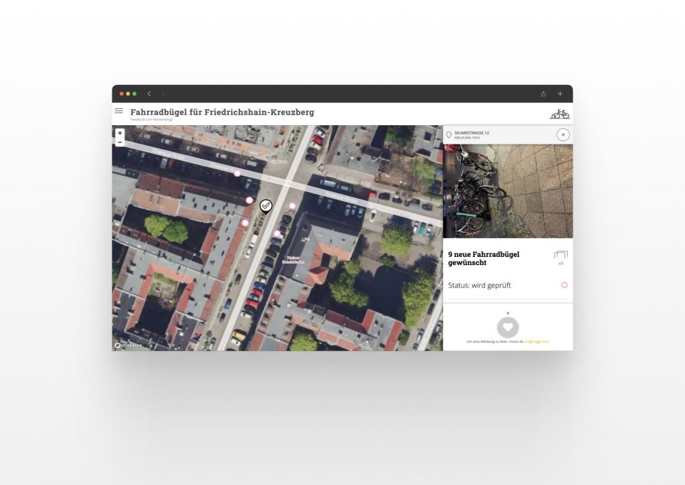Image resolution: width=685 pixels, height=485 pixels.
Task: Zoom out on the map
Action: pyautogui.click(x=120, y=142)
